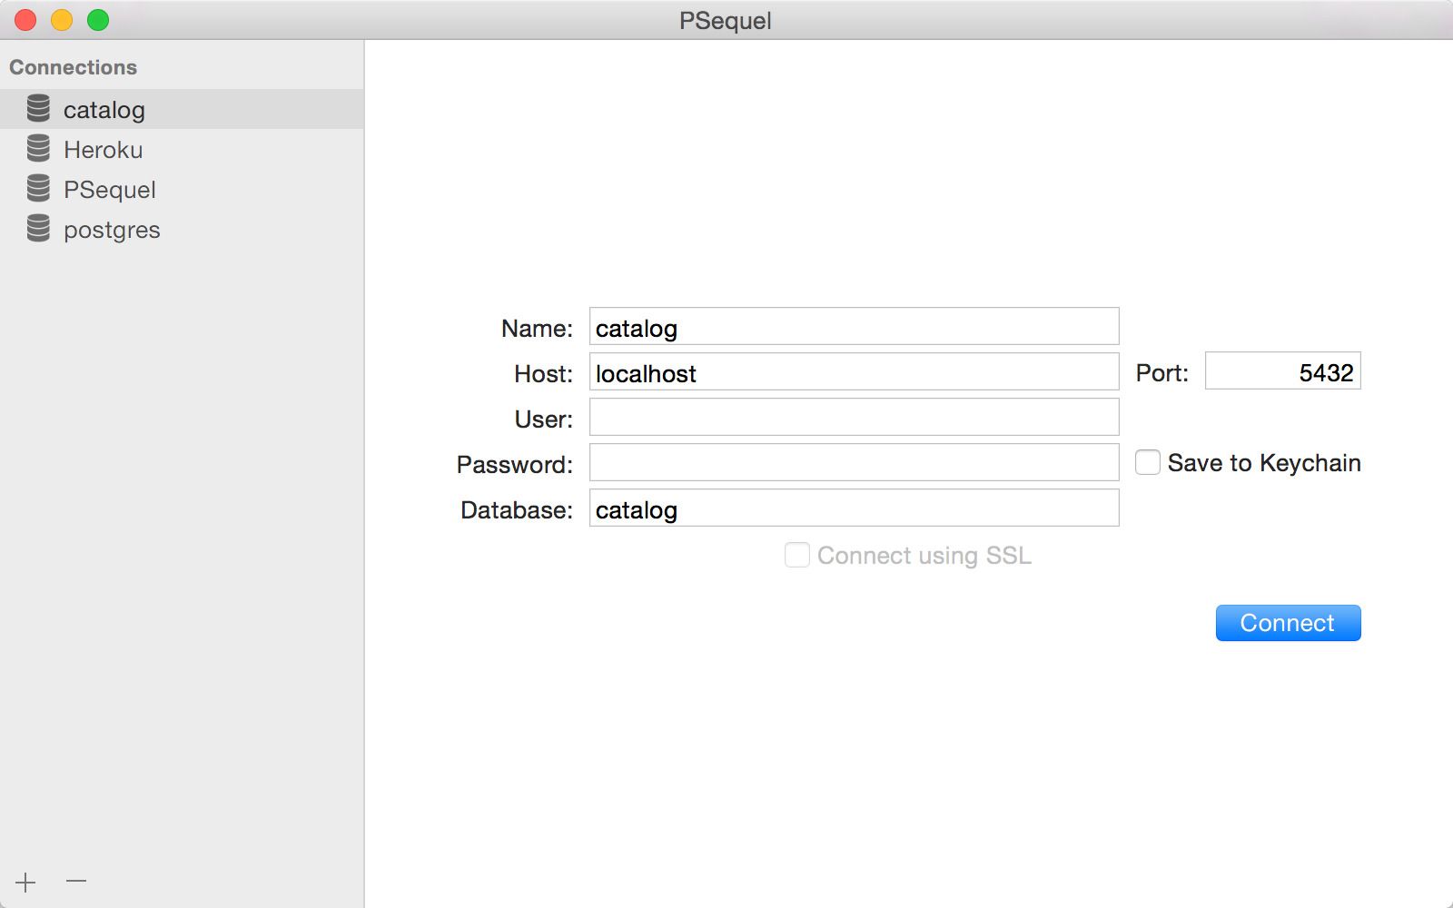
Task: Click the database icon beside postgres
Action: point(37,229)
